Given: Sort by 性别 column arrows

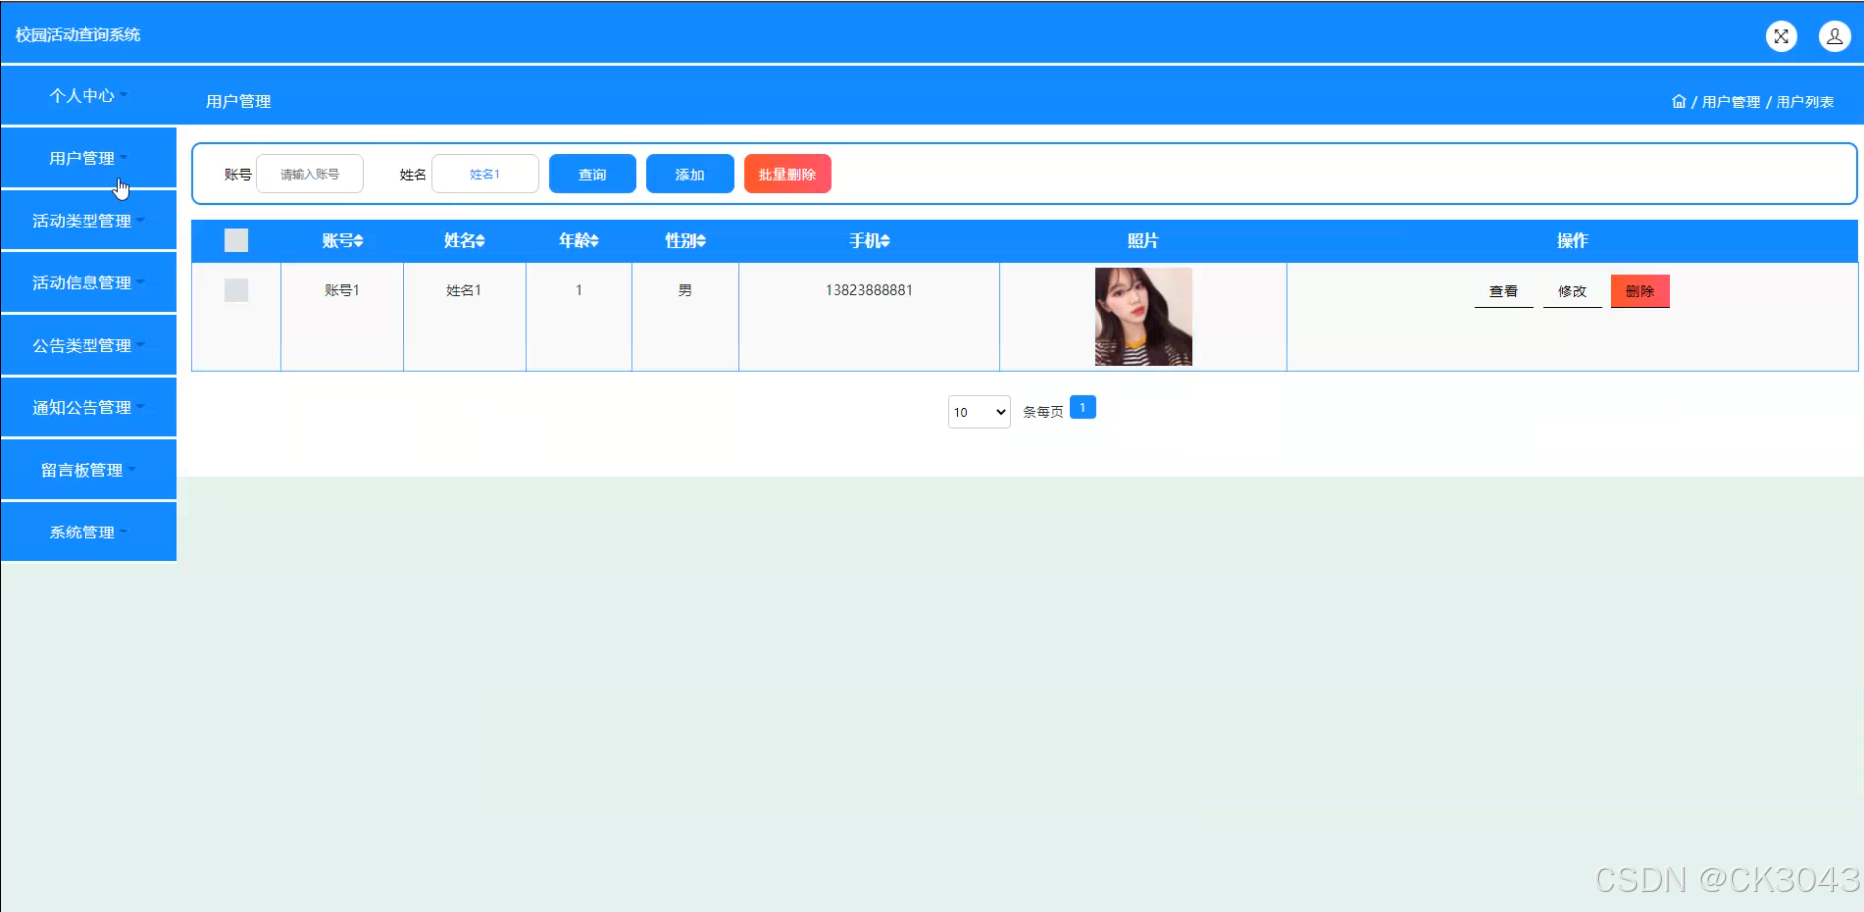Looking at the screenshot, I should pos(701,241).
